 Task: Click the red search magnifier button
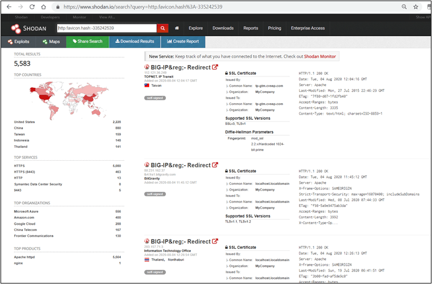162,28
